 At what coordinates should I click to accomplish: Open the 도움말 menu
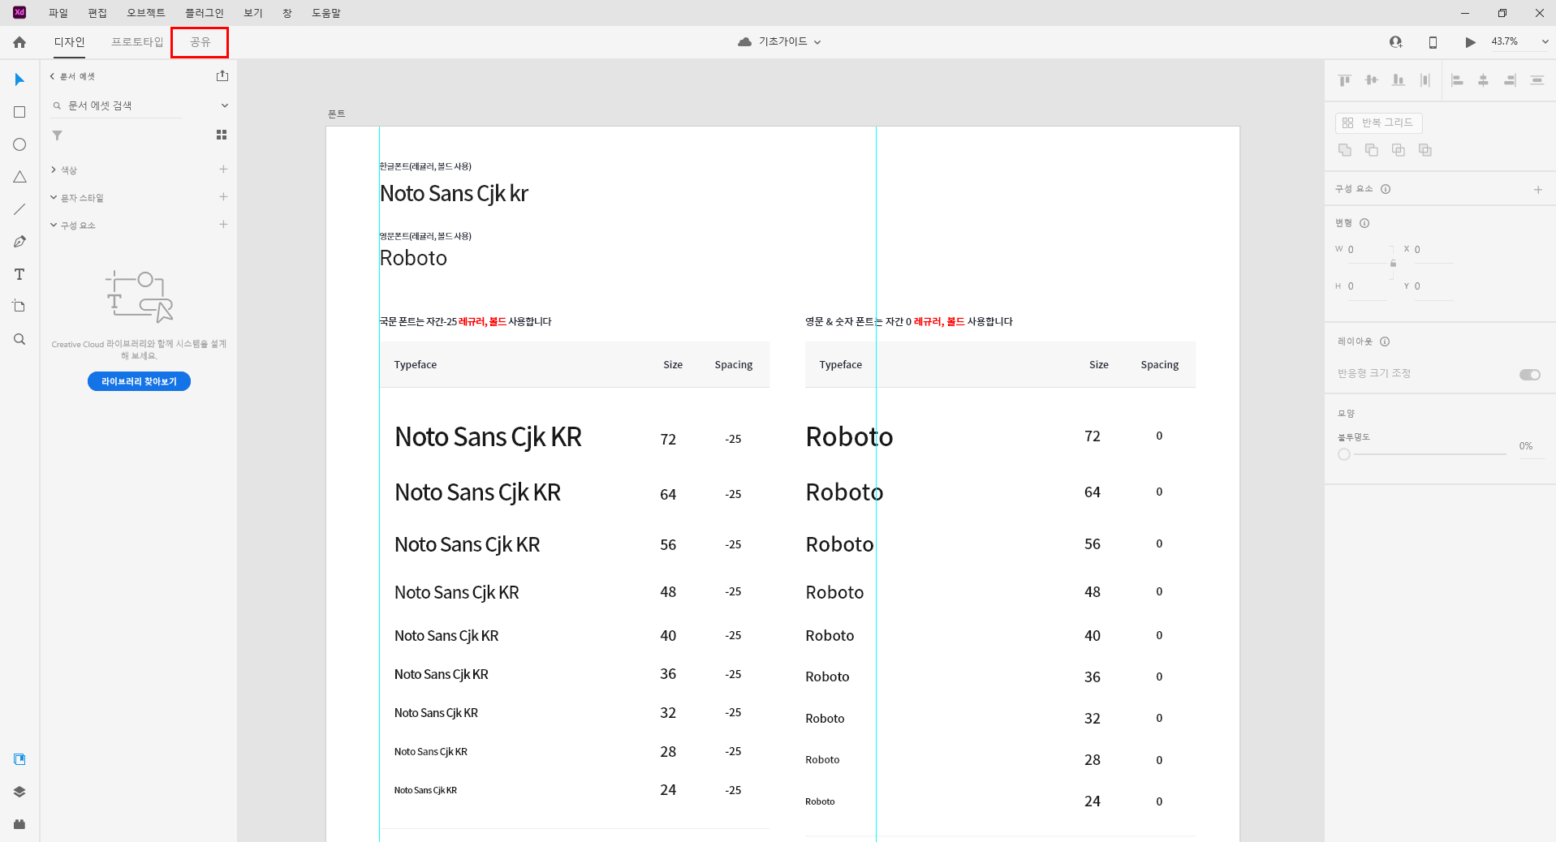[x=326, y=13]
